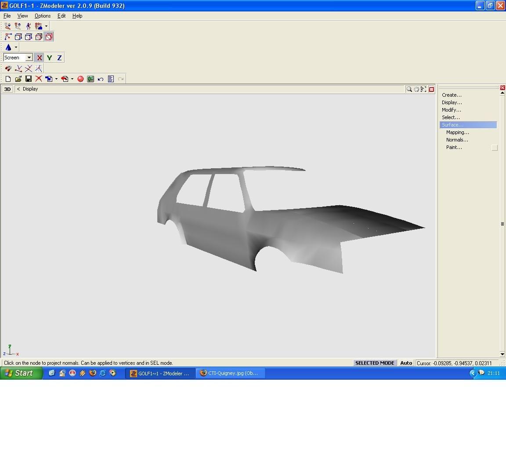
Task: Toggle the Y axis constraint
Action: (x=49, y=58)
